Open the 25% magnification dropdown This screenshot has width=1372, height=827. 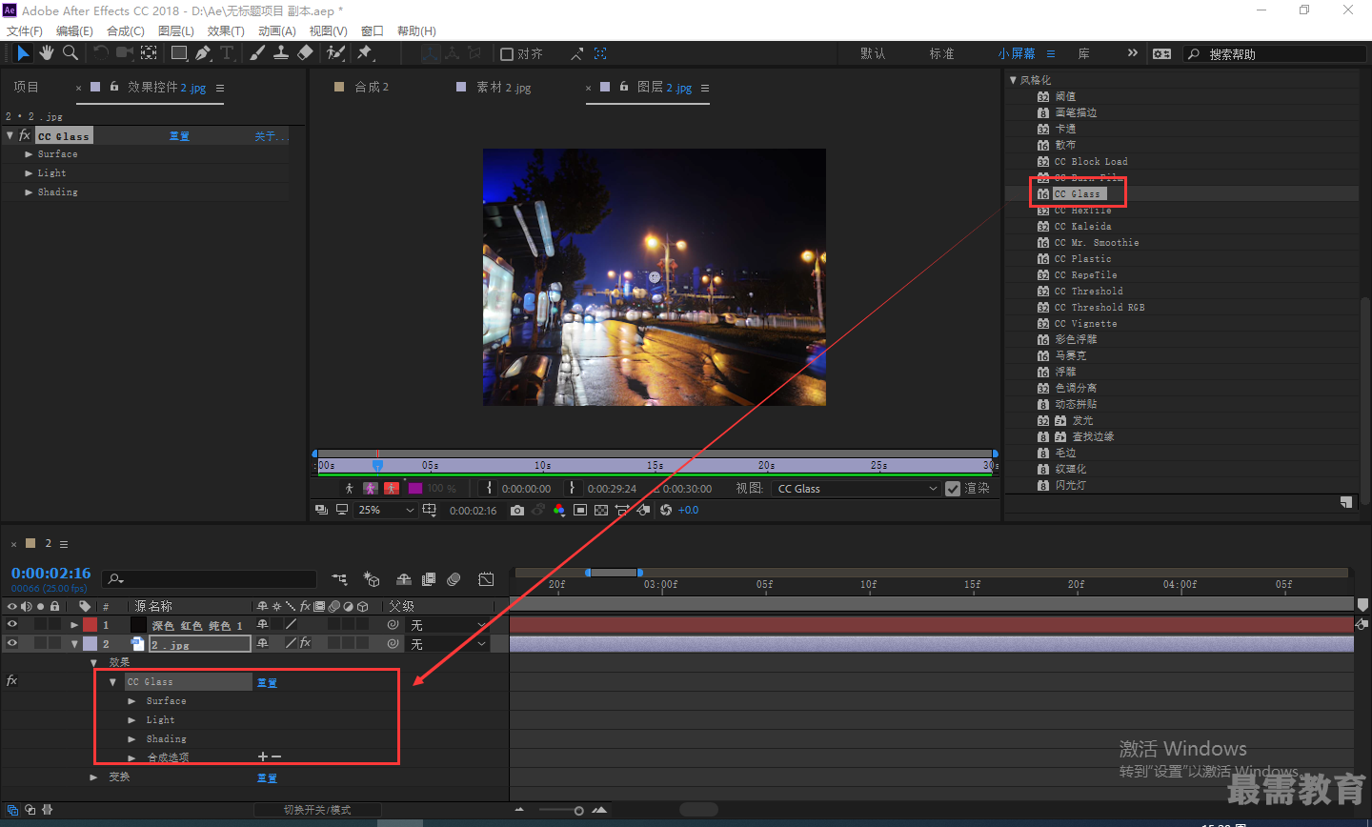386,511
